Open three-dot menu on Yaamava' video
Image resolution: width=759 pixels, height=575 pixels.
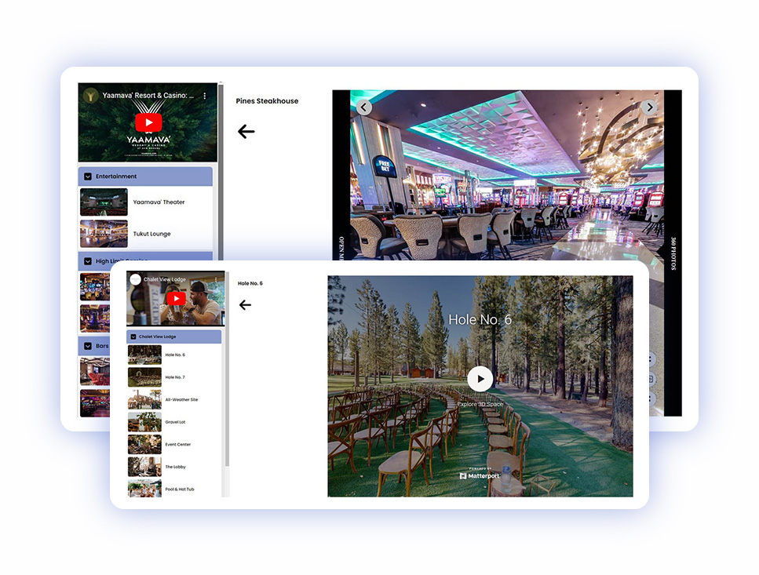[205, 96]
